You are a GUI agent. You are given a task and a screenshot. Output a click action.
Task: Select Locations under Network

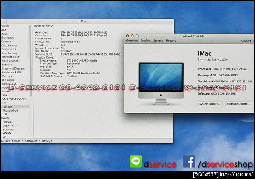(x=9, y=126)
